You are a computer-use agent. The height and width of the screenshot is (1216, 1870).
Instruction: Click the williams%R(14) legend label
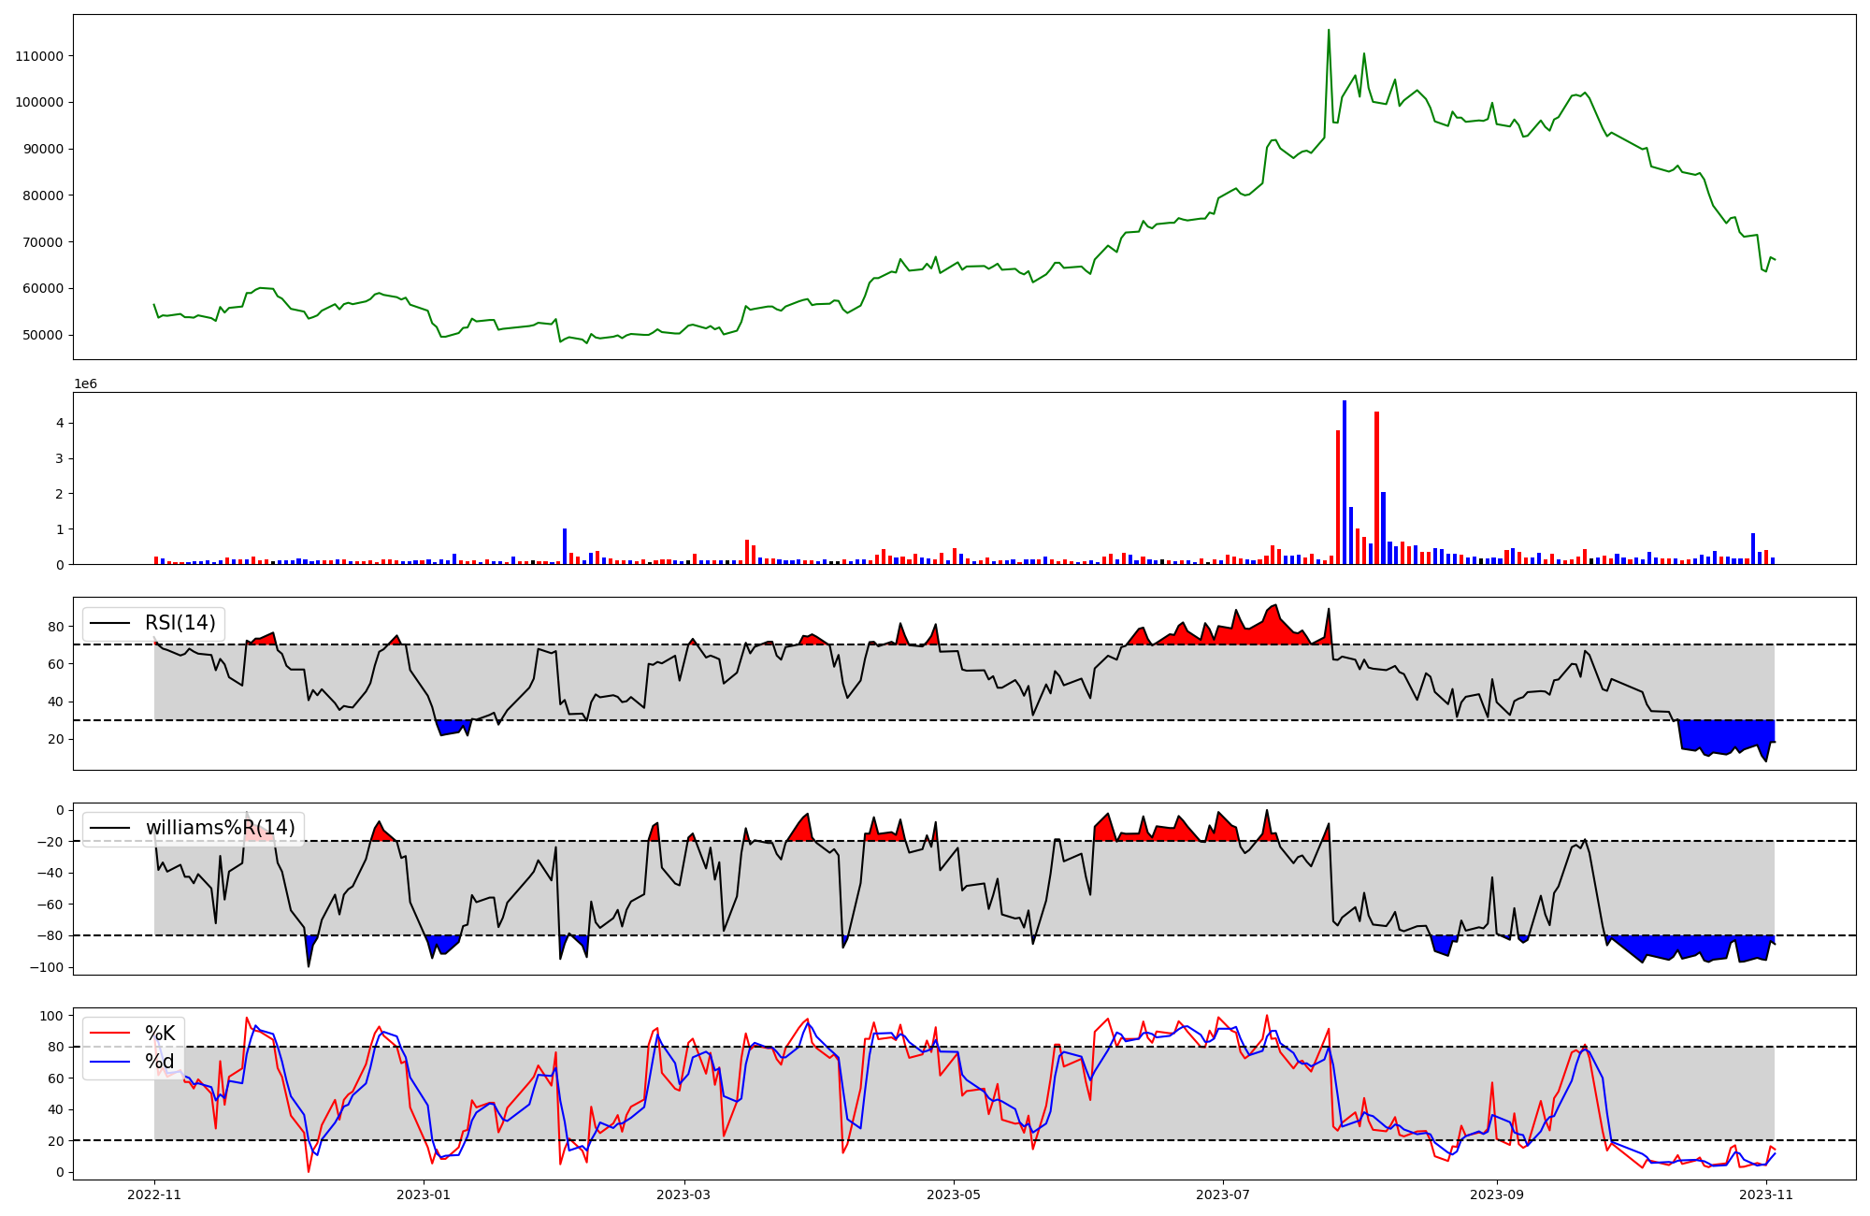click(220, 828)
